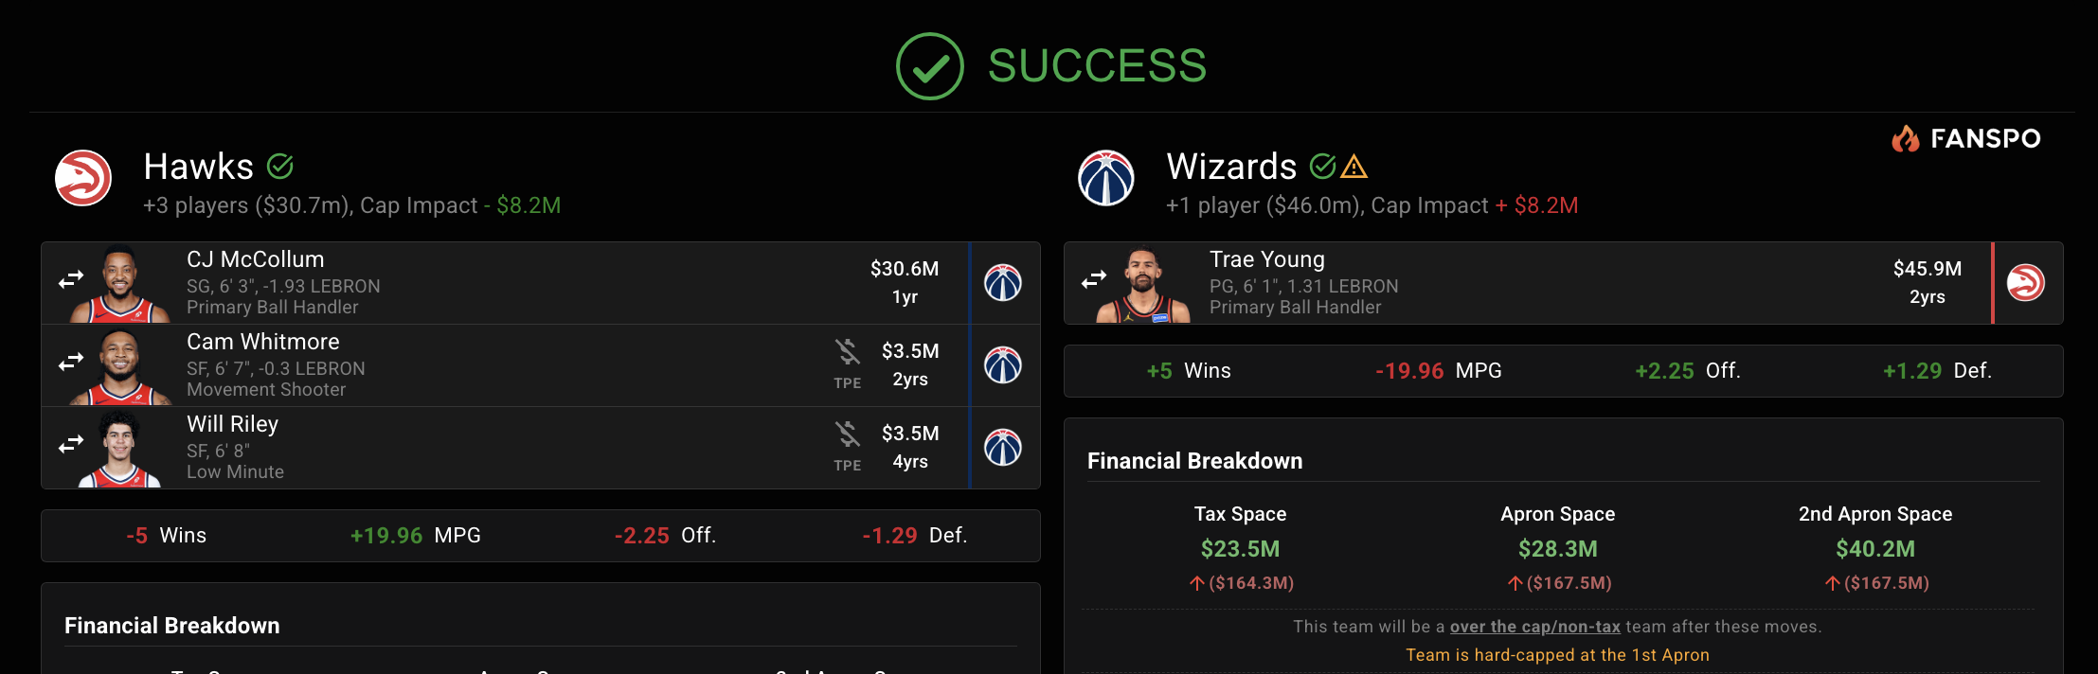
Task: Click the Wizards green validity checkmark
Action: [x=1322, y=167]
